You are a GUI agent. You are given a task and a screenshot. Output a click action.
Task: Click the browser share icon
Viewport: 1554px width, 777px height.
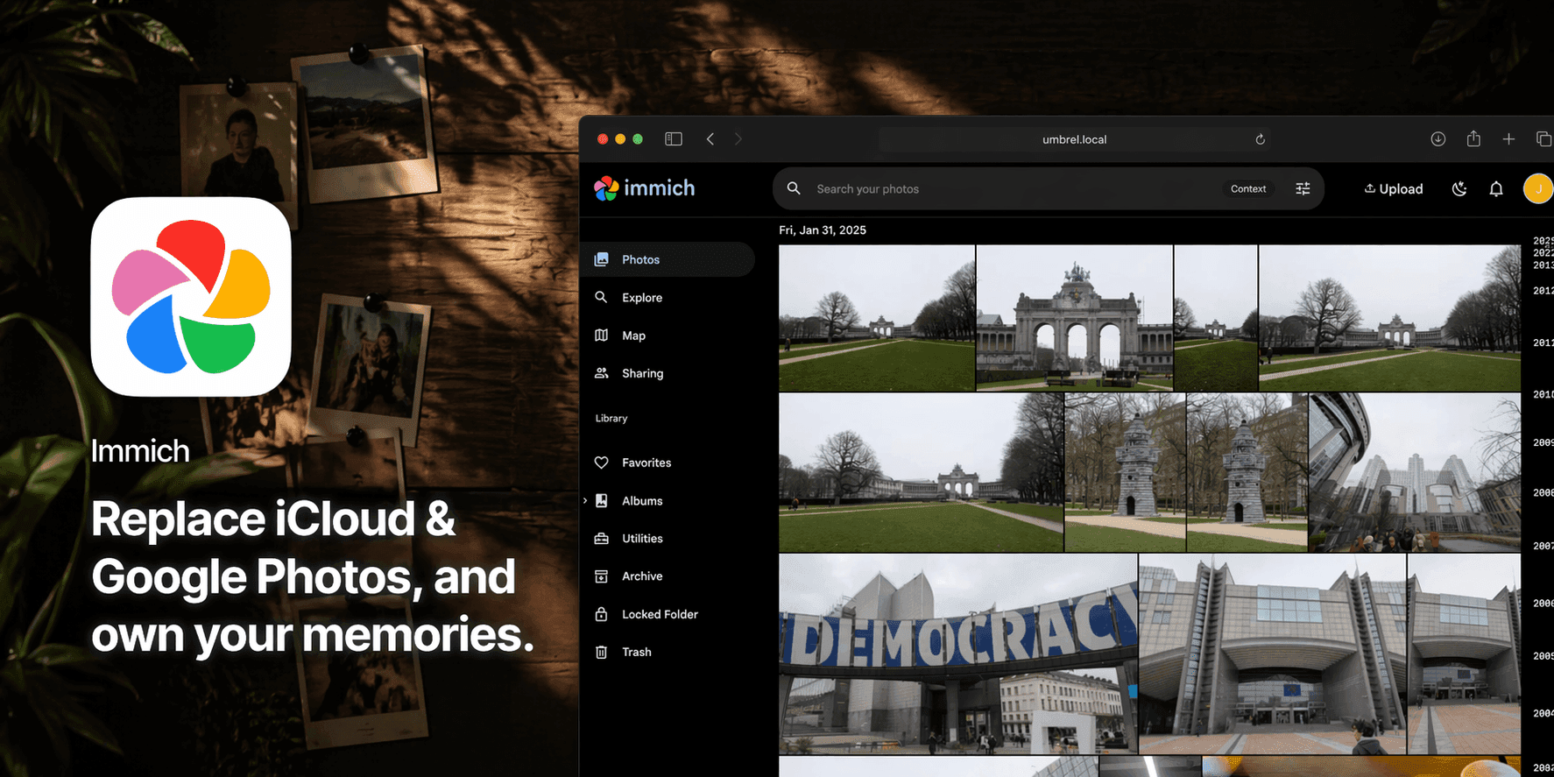coord(1473,138)
